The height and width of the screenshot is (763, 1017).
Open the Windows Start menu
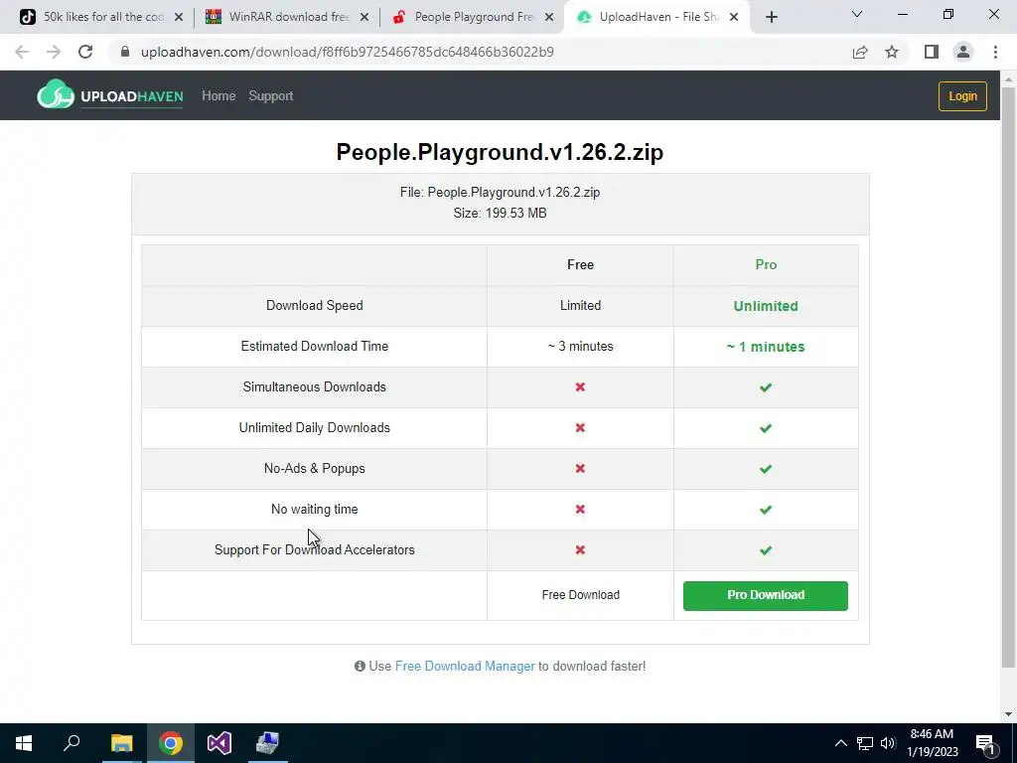pyautogui.click(x=24, y=743)
